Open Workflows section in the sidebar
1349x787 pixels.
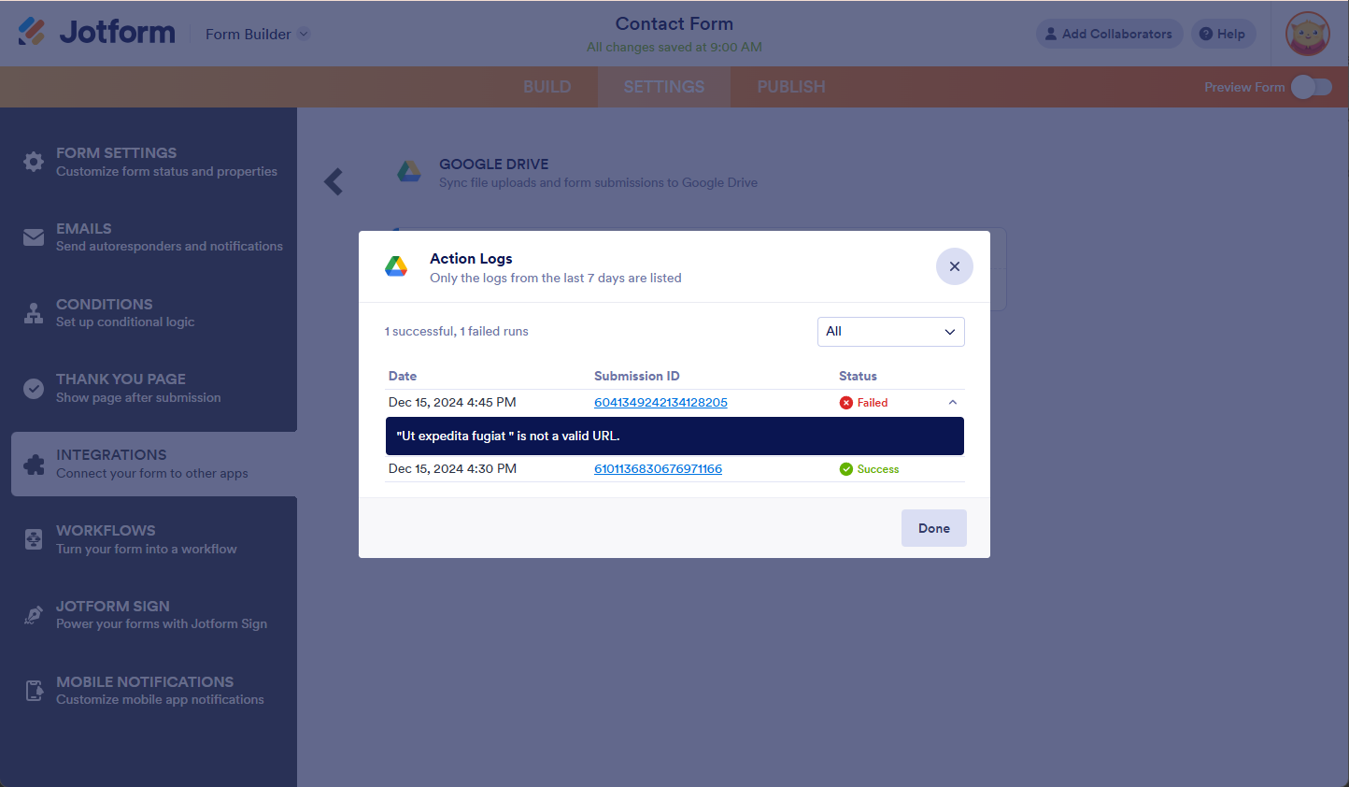pyautogui.click(x=154, y=539)
